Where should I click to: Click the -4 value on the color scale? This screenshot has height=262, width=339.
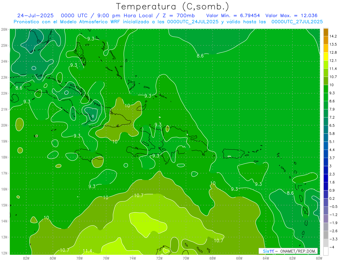(331, 247)
